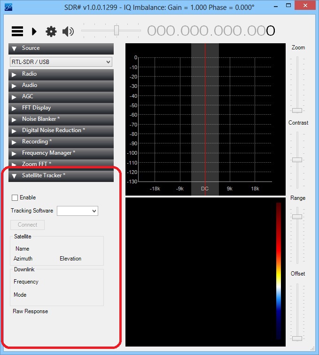Screen dimensions: 319x355
Task: Click the Contrast slider handle
Action: [x=297, y=160]
